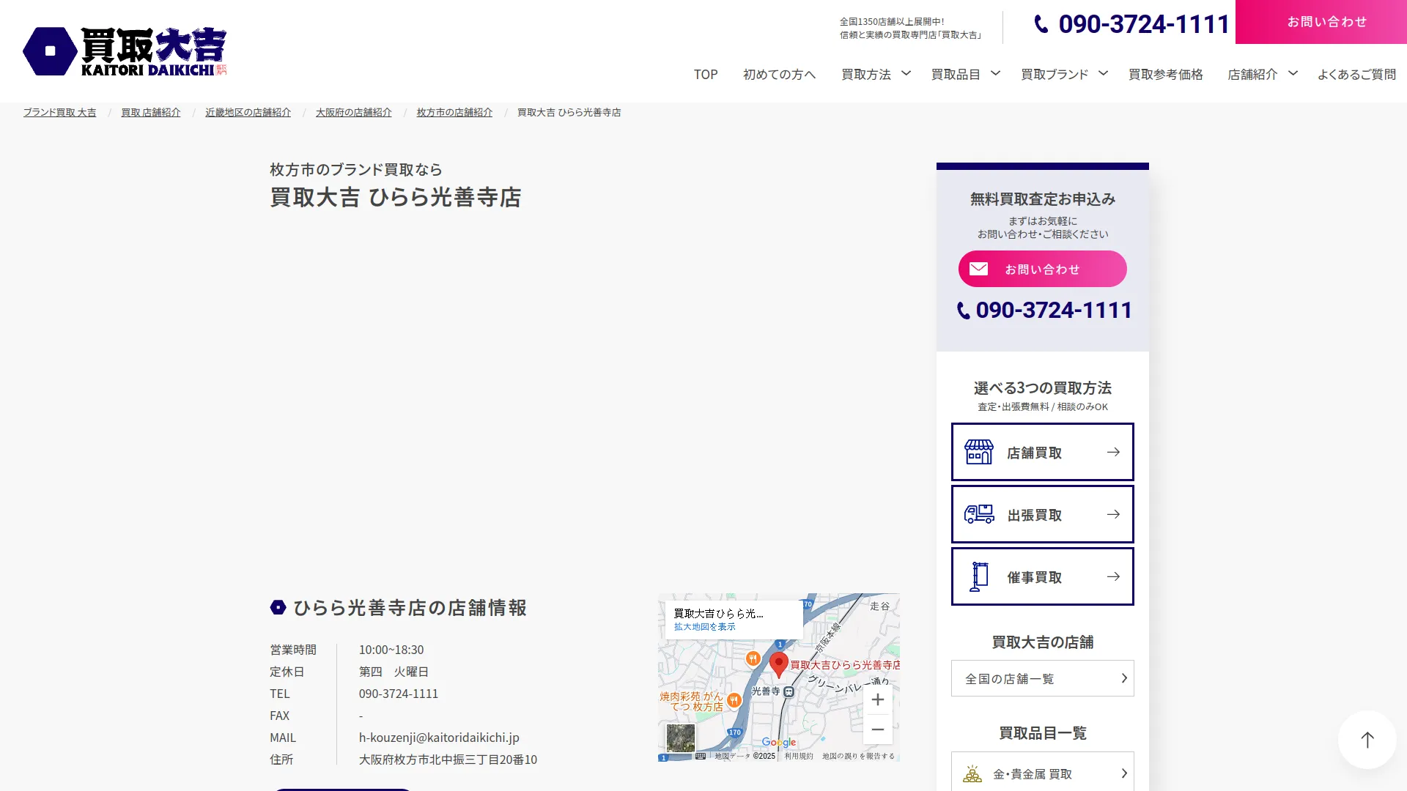Go to 買取 店舗紹介 breadcrumb
Image resolution: width=1407 pixels, height=791 pixels.
point(150,112)
